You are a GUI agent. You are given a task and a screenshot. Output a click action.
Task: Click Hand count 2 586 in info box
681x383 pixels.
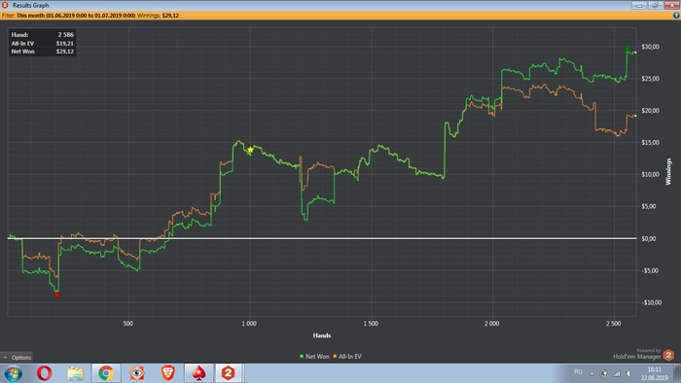(66, 34)
